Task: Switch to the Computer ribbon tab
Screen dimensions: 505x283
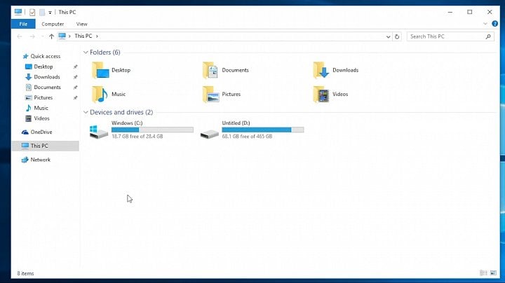Action: coord(53,24)
